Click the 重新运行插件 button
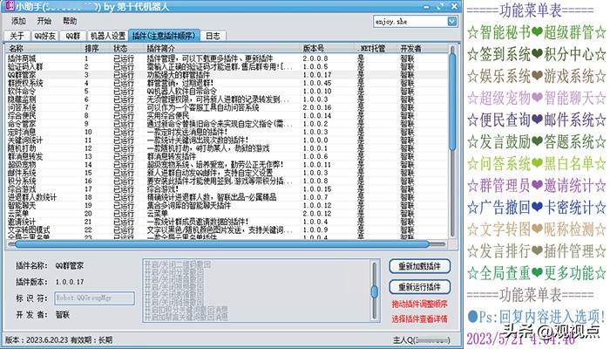Image resolution: width=610 pixels, height=349 pixels. click(x=419, y=287)
